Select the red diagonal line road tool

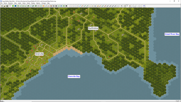(x=105, y=6)
